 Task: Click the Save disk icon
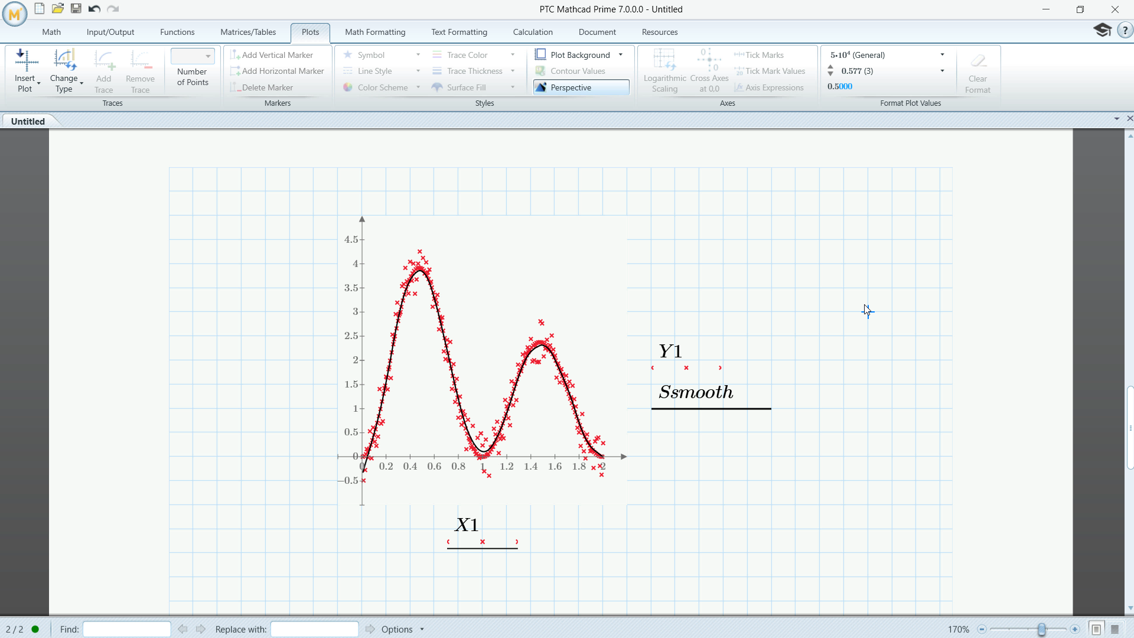coord(76,8)
